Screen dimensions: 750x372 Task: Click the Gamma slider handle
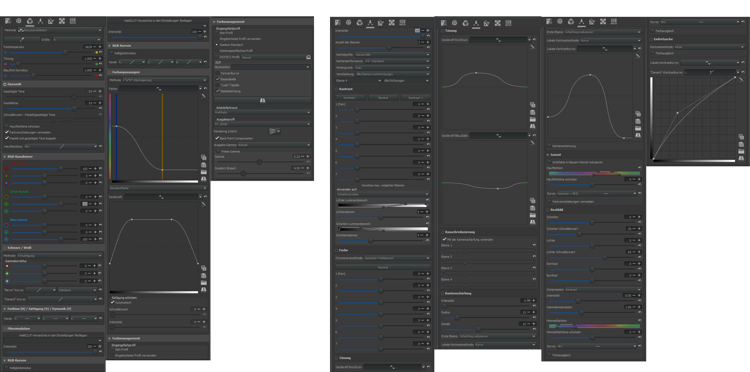[259, 162]
